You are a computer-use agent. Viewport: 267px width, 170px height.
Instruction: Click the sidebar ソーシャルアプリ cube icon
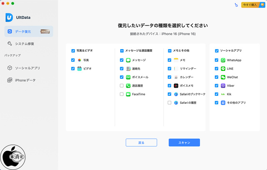10,68
